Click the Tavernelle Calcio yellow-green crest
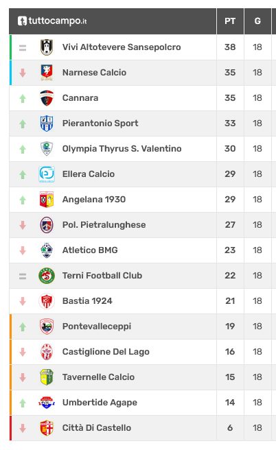This screenshot has width=276, height=450. pos(47,377)
